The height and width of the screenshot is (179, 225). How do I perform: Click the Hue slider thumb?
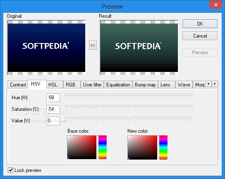[108, 95]
